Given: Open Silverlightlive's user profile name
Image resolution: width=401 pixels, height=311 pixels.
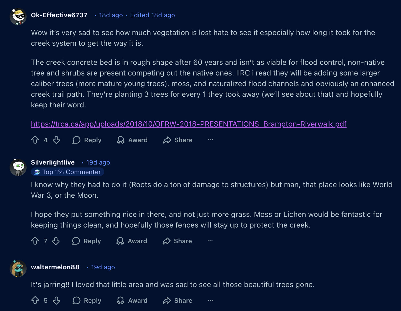Looking at the screenshot, I should click(53, 162).
